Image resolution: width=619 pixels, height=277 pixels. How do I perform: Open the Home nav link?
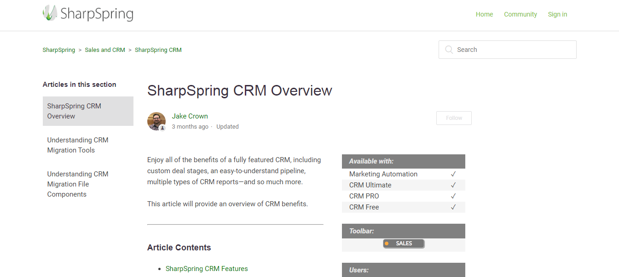pos(484,14)
